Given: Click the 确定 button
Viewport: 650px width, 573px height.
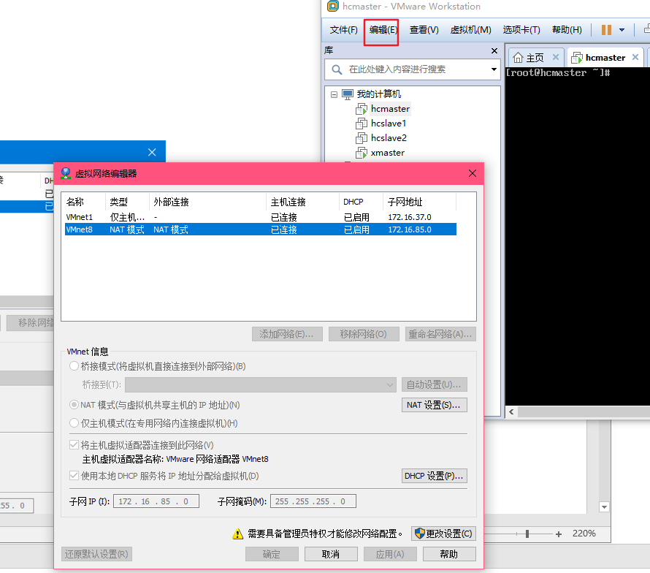Looking at the screenshot, I should [272, 554].
